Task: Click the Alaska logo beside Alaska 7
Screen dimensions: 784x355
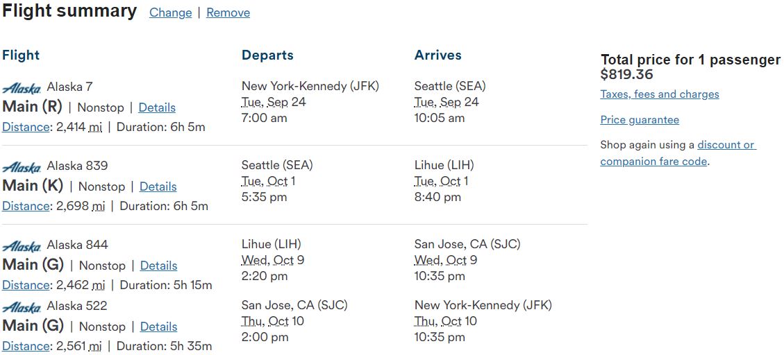Action: point(22,88)
